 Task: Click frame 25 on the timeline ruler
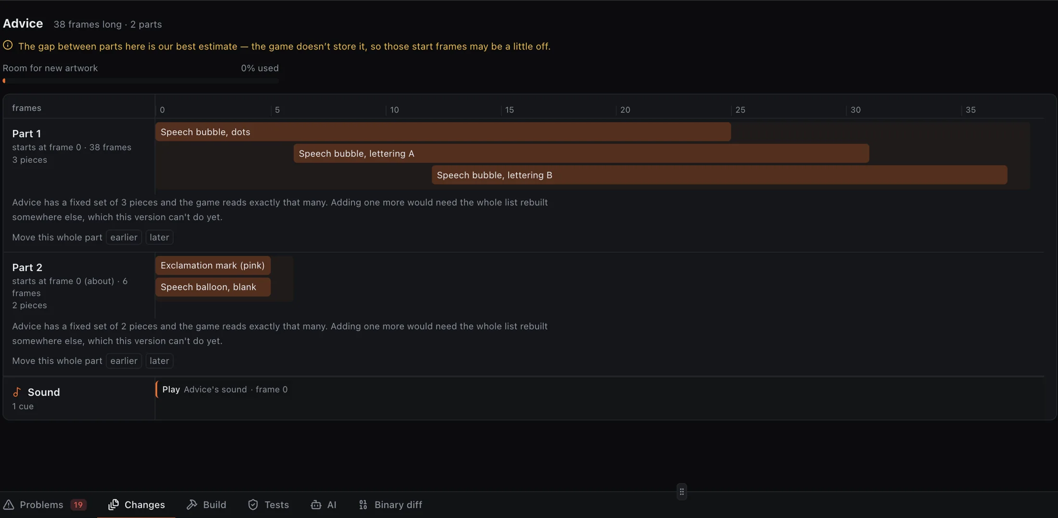(740, 110)
